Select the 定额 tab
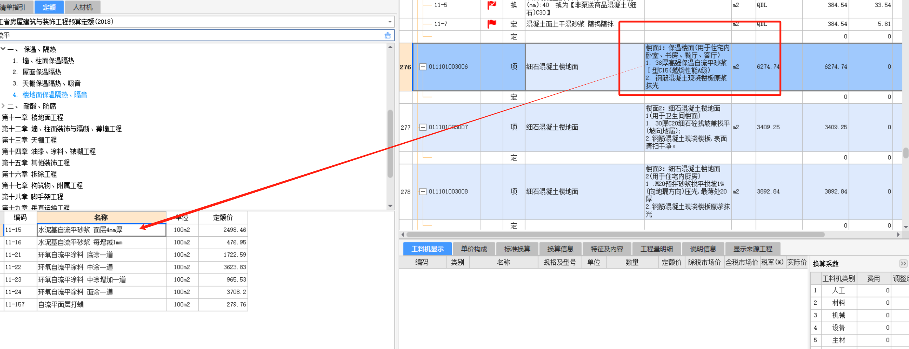Image resolution: width=909 pixels, height=349 pixels. coord(49,7)
